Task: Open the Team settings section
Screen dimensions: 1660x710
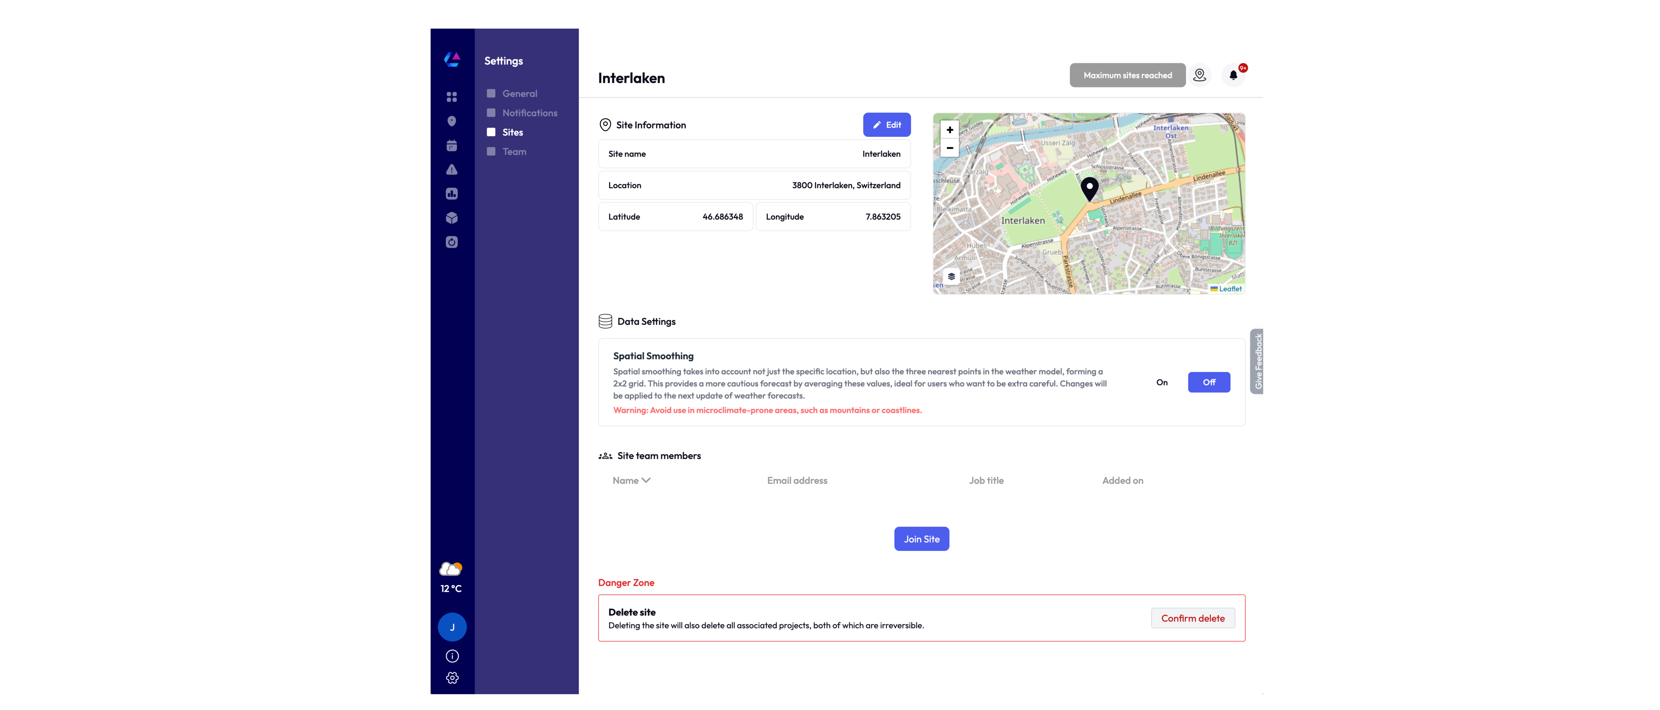Action: [x=514, y=151]
